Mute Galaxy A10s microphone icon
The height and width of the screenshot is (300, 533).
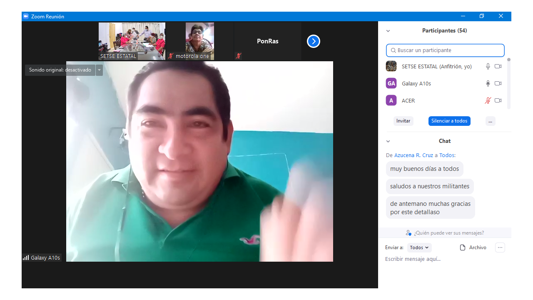(x=488, y=83)
